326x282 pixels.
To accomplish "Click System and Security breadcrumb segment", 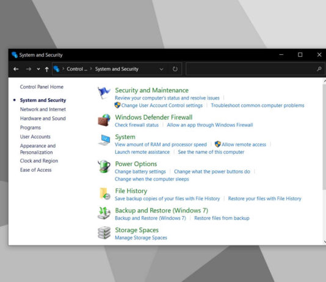I will point(117,69).
